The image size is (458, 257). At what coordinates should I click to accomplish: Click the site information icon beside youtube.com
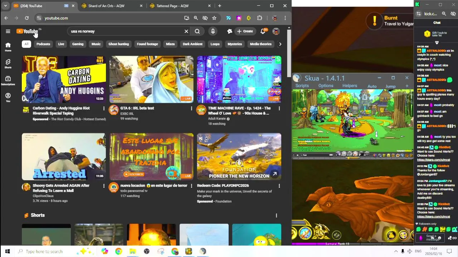(x=39, y=18)
